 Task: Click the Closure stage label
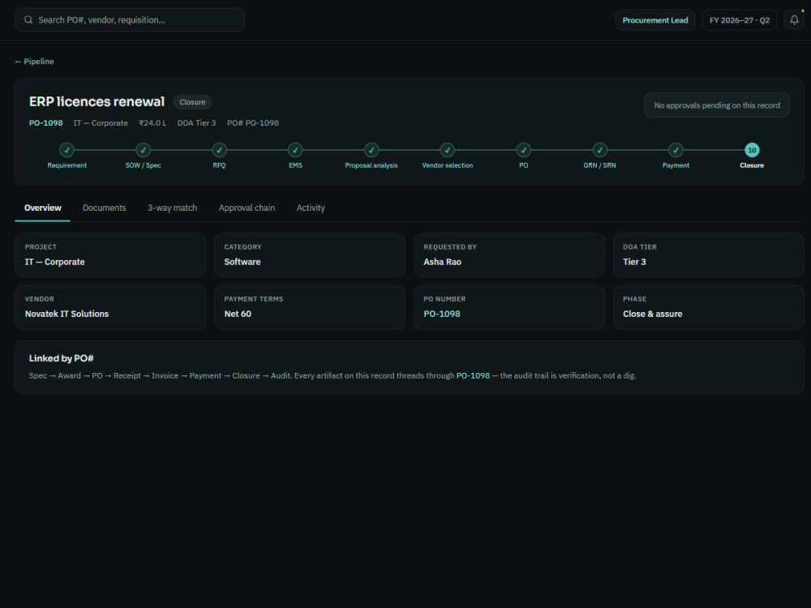click(752, 165)
